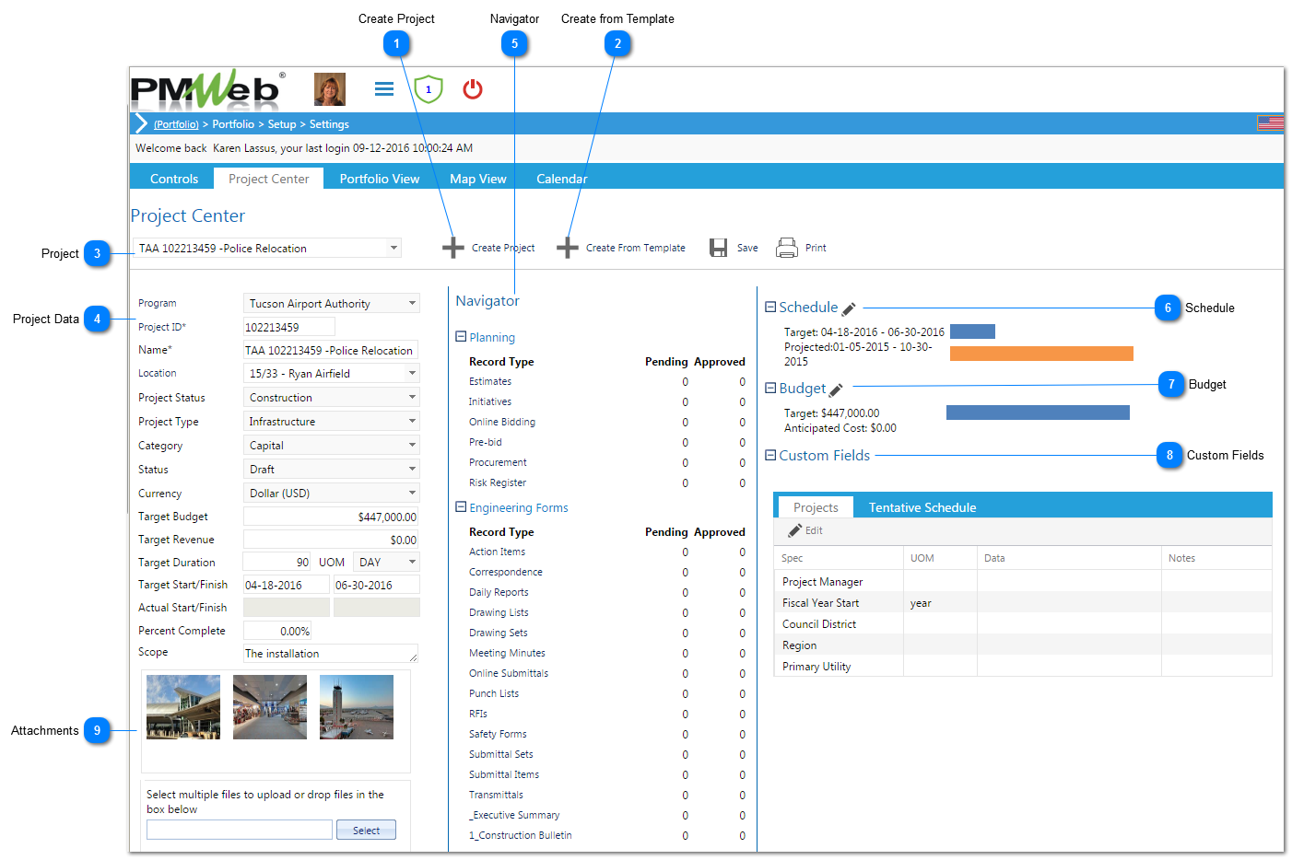This screenshot has width=1292, height=860.
Task: Click the US flag language icon
Action: 1270,123
